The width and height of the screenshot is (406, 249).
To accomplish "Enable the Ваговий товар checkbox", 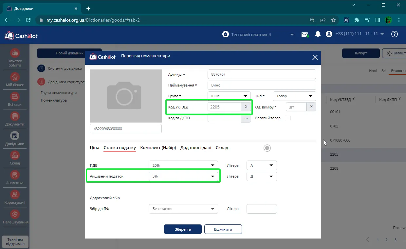I will (288, 118).
